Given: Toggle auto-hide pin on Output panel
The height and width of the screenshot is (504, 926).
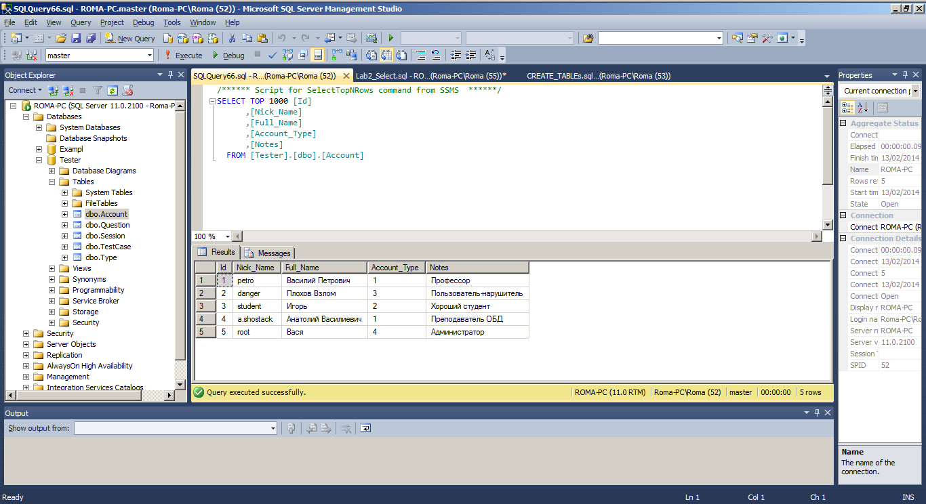Looking at the screenshot, I should pyautogui.click(x=818, y=413).
